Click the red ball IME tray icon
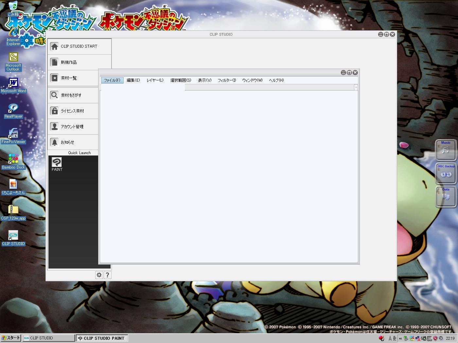Viewport: 458px width, 343px height. click(x=381, y=338)
